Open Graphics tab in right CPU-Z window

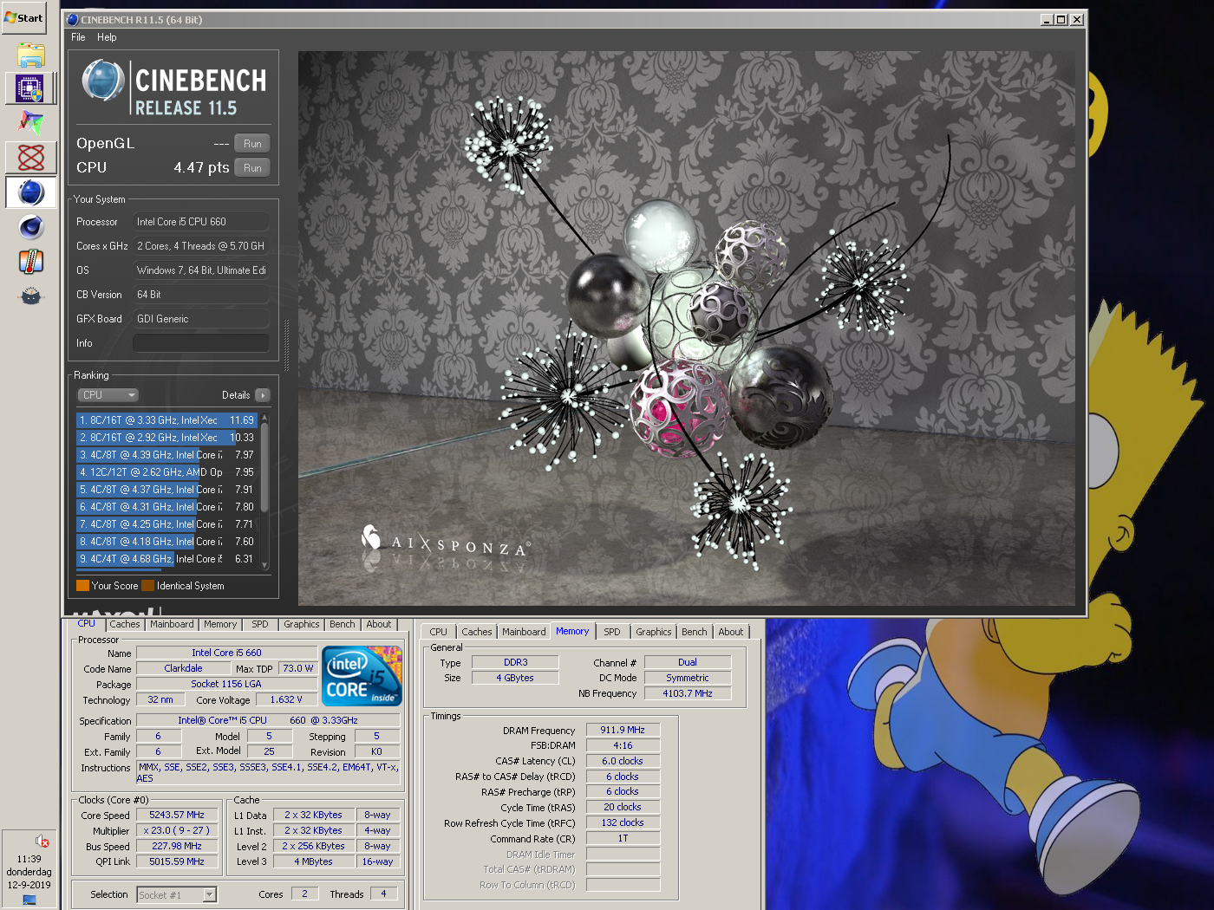(x=654, y=632)
